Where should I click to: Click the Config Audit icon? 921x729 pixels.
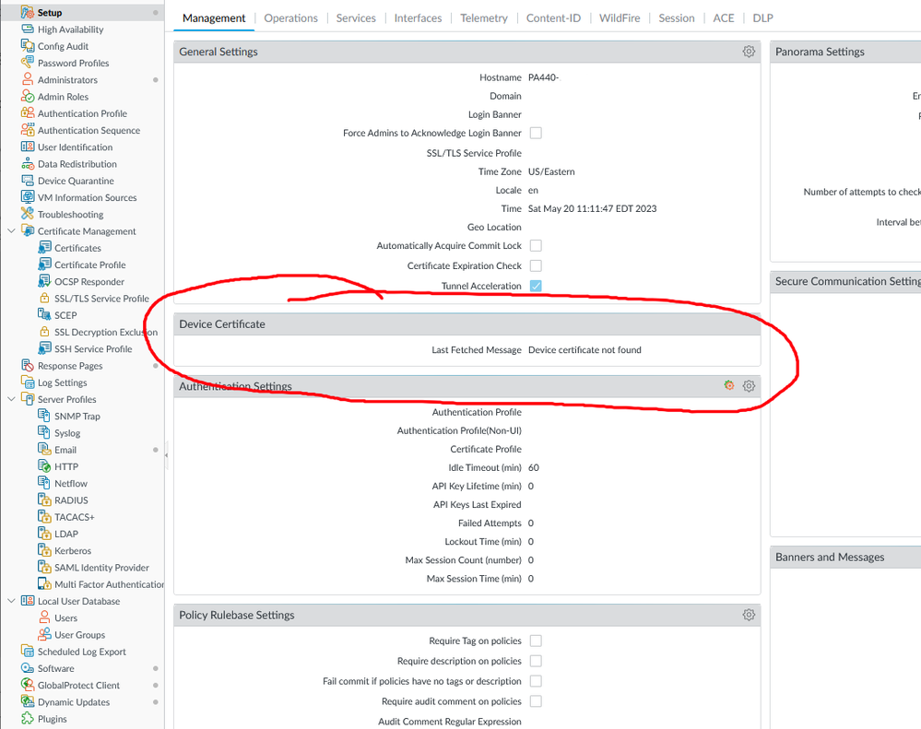coord(27,46)
